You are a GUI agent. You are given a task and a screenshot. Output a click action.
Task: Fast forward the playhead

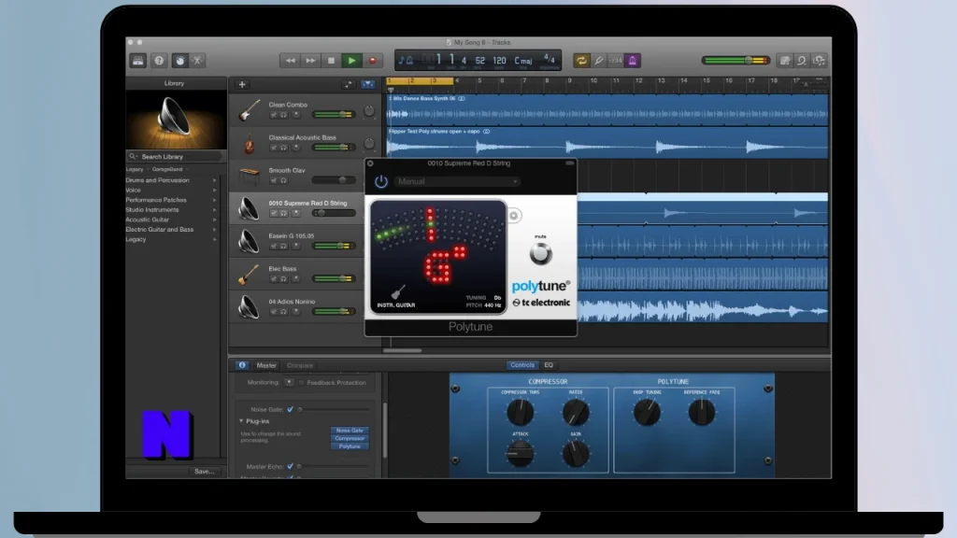click(310, 61)
